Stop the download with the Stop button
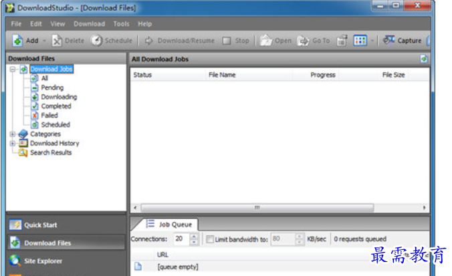This screenshot has width=452, height=276. (x=236, y=41)
